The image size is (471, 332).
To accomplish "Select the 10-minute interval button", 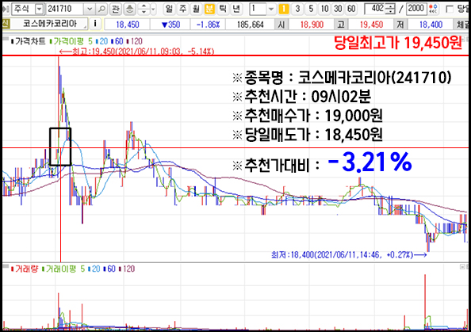I will [324, 9].
